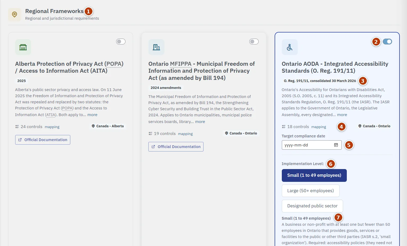Screen dimensions: 407x246
Task: Click the ATIA abbreviation in Alberta description
Action: pyautogui.click(x=51, y=115)
